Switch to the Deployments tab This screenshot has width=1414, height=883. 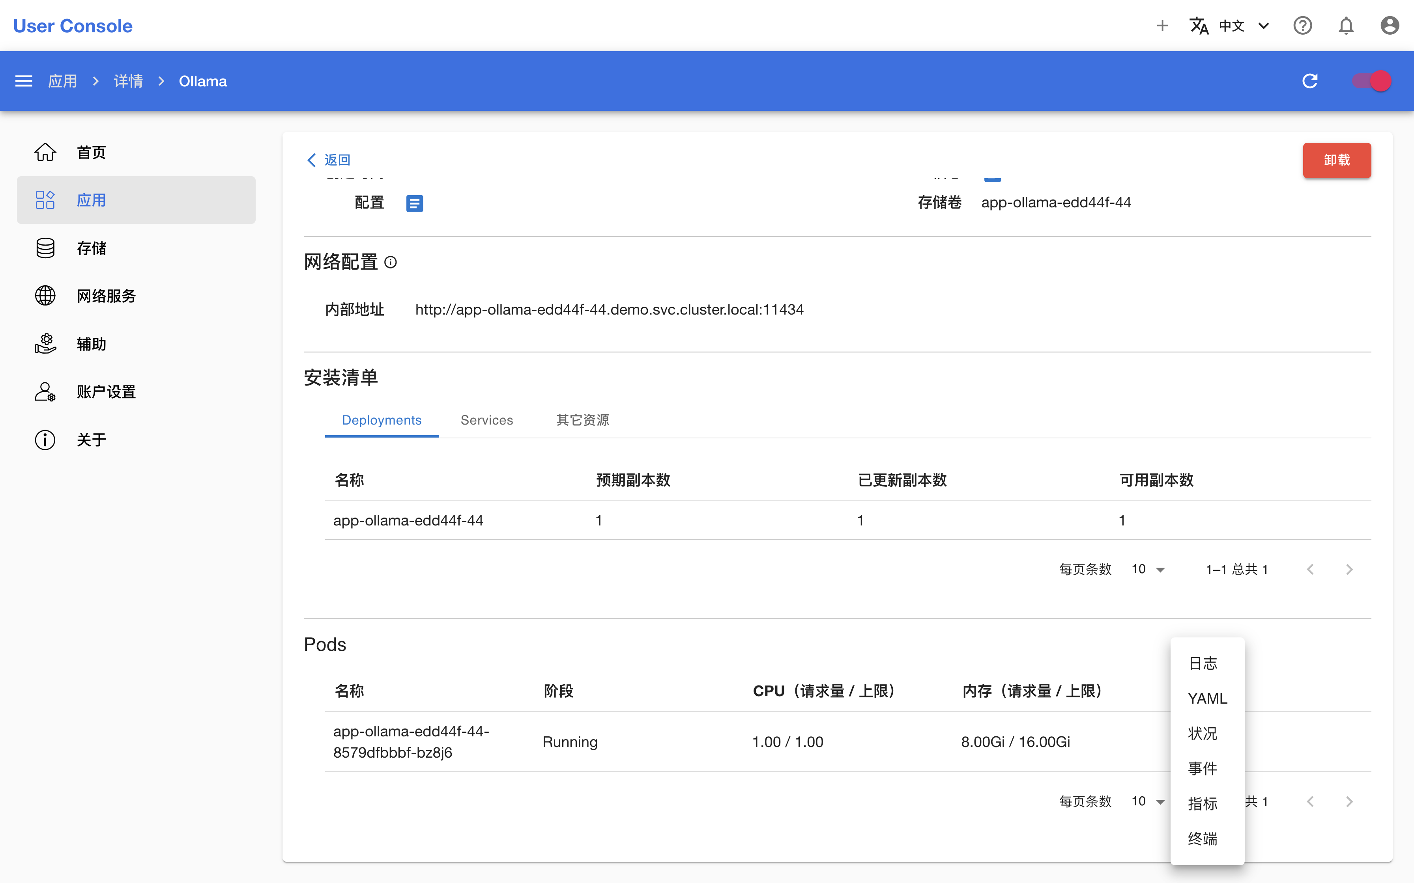(382, 420)
